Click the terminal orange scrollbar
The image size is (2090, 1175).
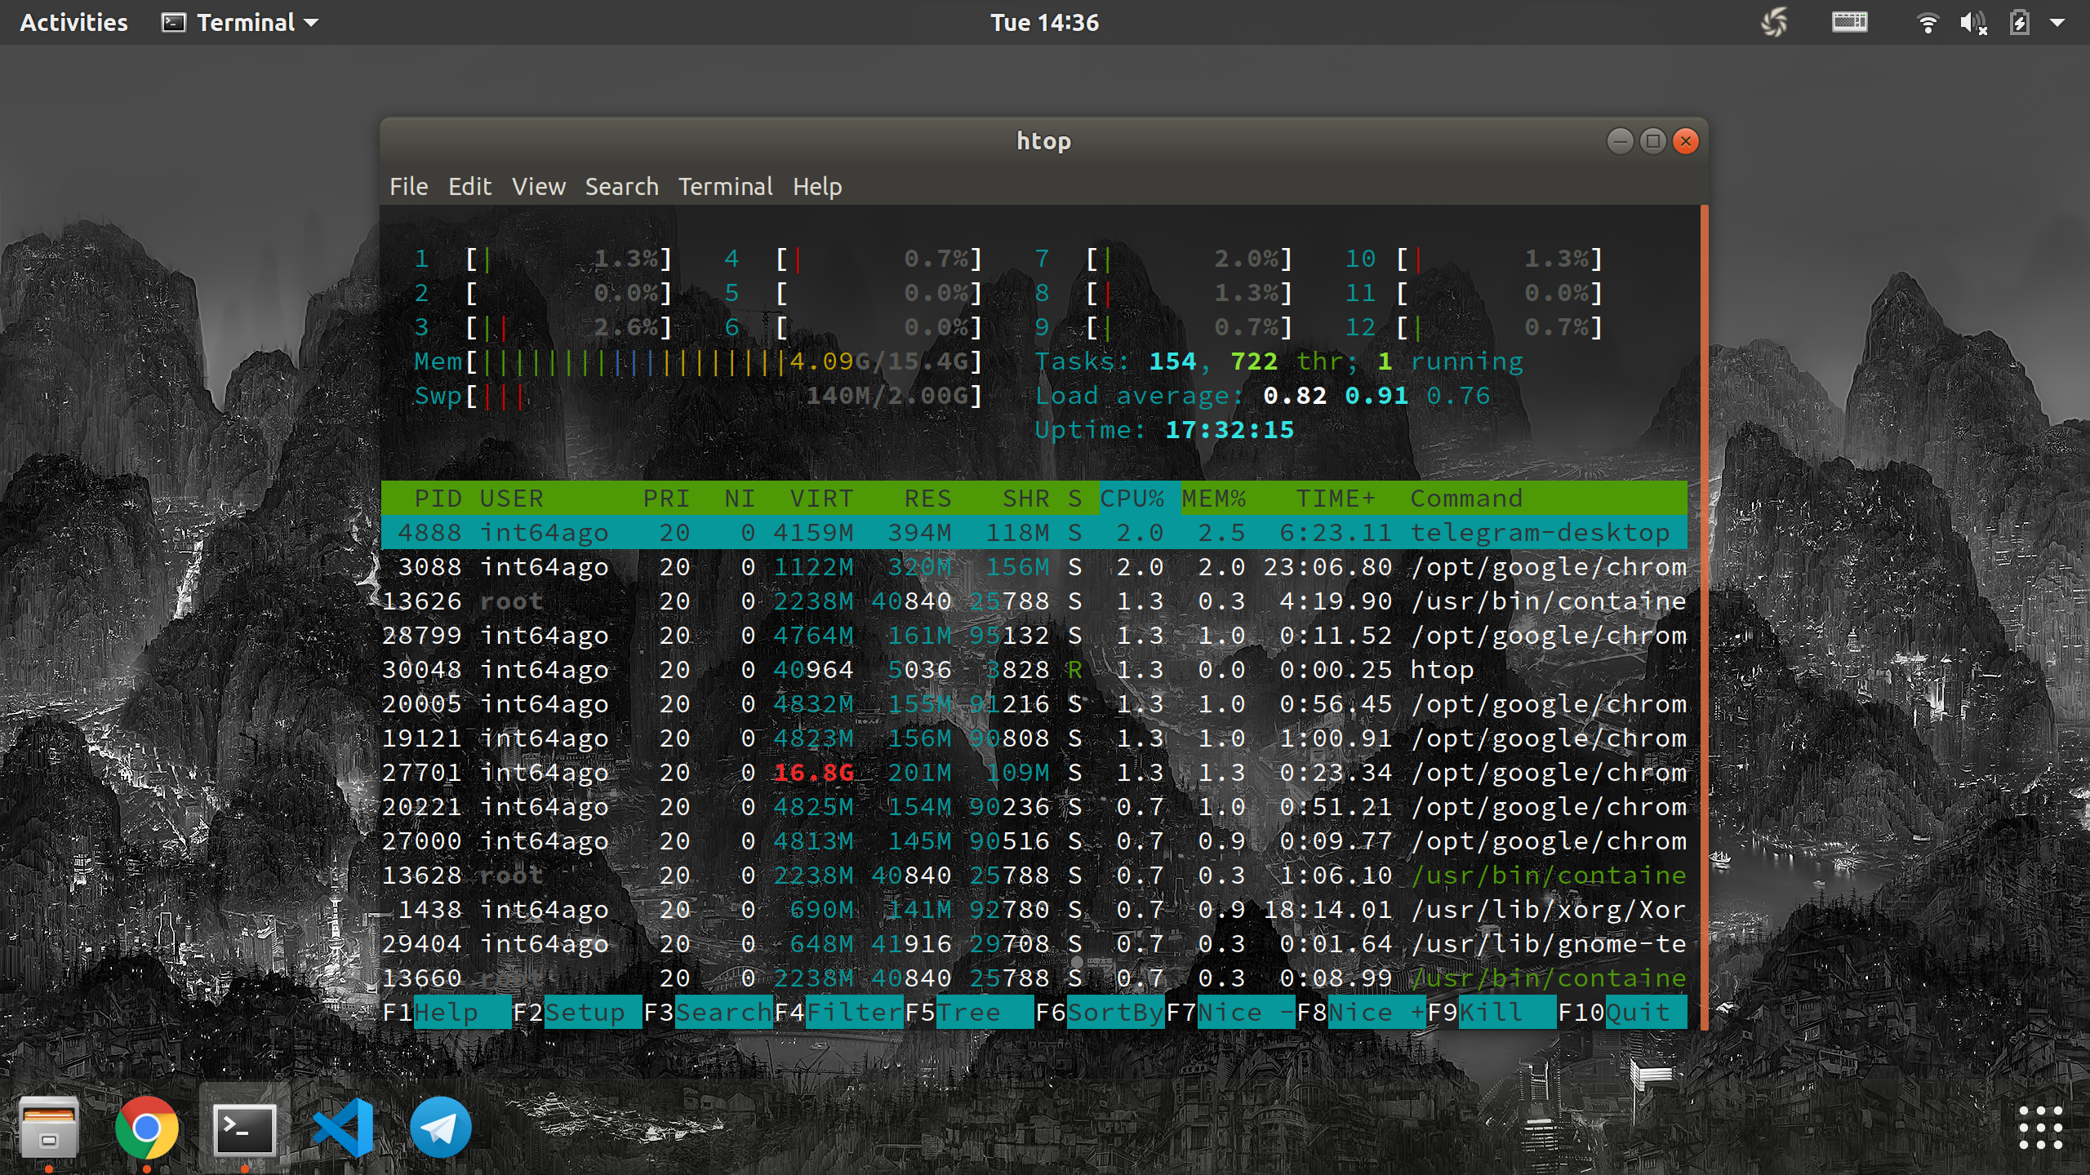(1704, 617)
